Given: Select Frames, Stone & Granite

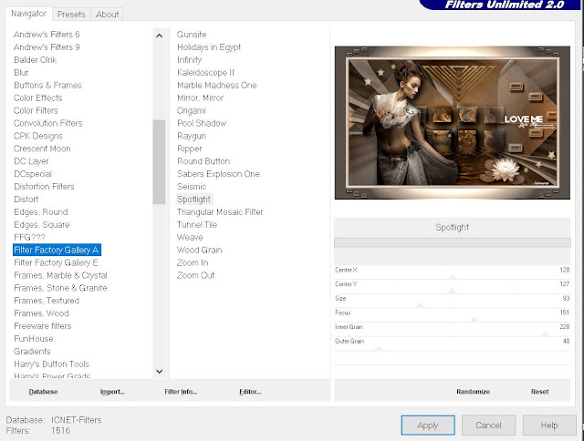Looking at the screenshot, I should [x=60, y=288].
